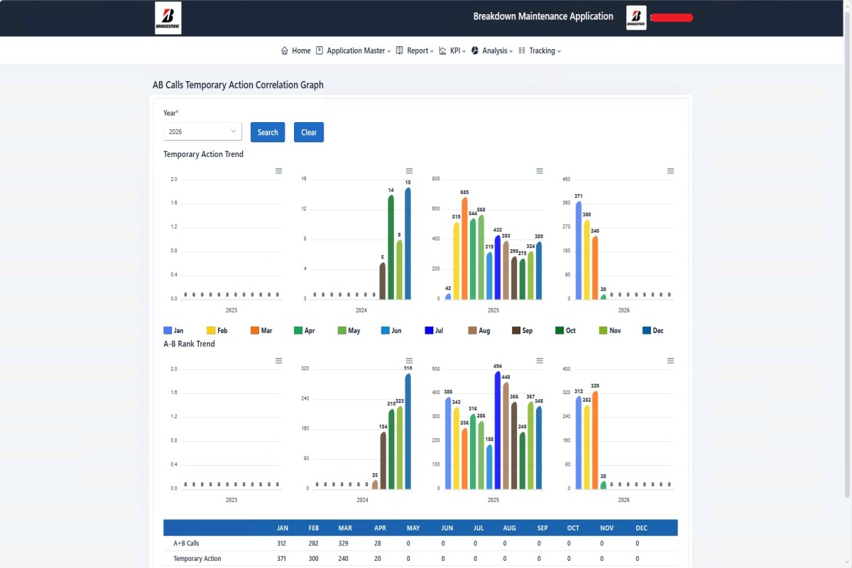Go to the Home menu item
The width and height of the screenshot is (852, 568).
[296, 51]
